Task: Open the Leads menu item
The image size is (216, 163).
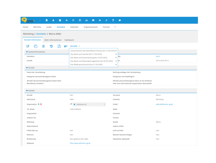Action: [x=49, y=27]
